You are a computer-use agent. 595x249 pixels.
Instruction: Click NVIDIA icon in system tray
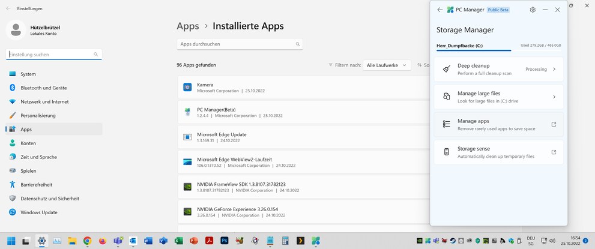pyautogui.click(x=419, y=241)
